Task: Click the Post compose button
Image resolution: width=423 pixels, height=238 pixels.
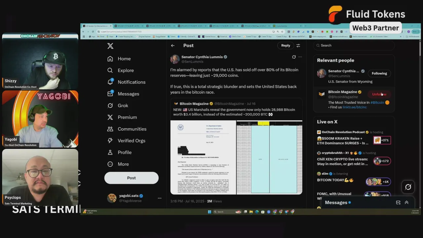Action: [x=132, y=178]
